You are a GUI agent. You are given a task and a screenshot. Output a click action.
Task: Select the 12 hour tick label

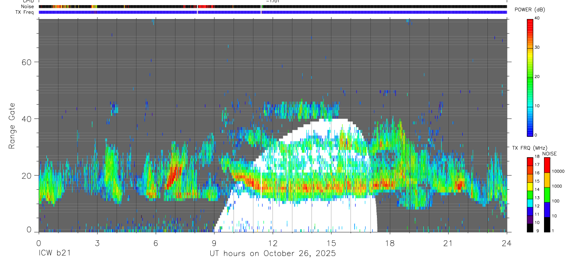272,243
